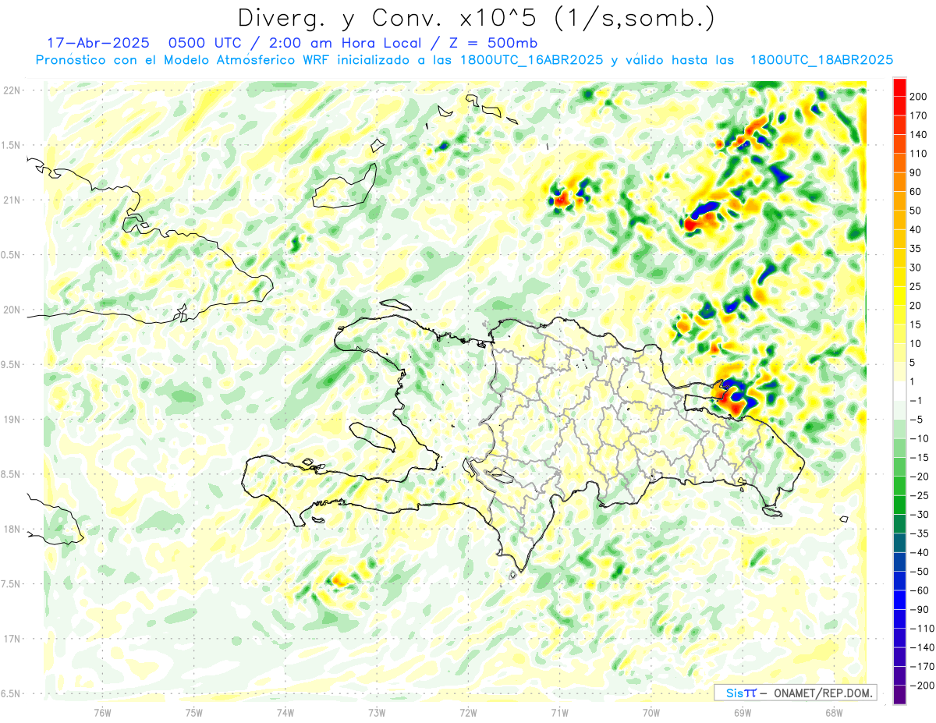Click the '1.5N' latitude label
The width and height of the screenshot is (936, 723).
tap(10, 145)
